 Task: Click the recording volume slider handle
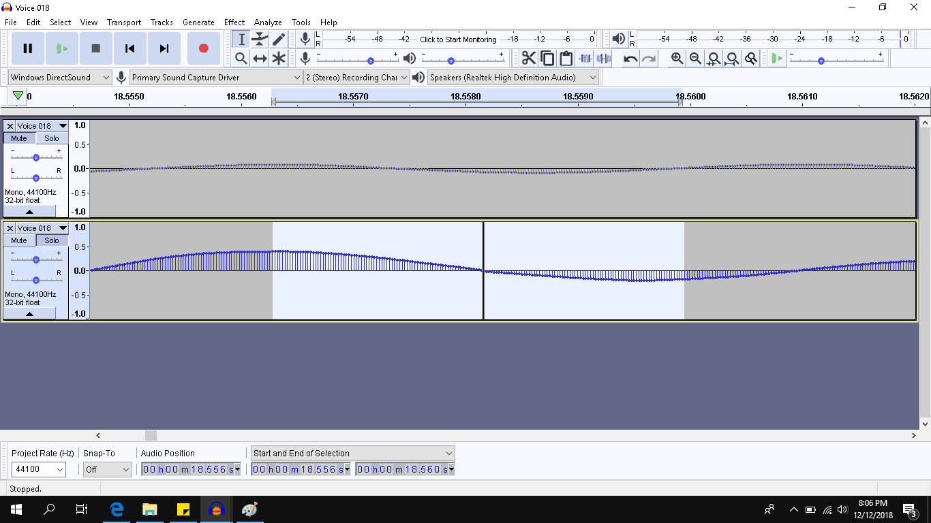point(371,61)
